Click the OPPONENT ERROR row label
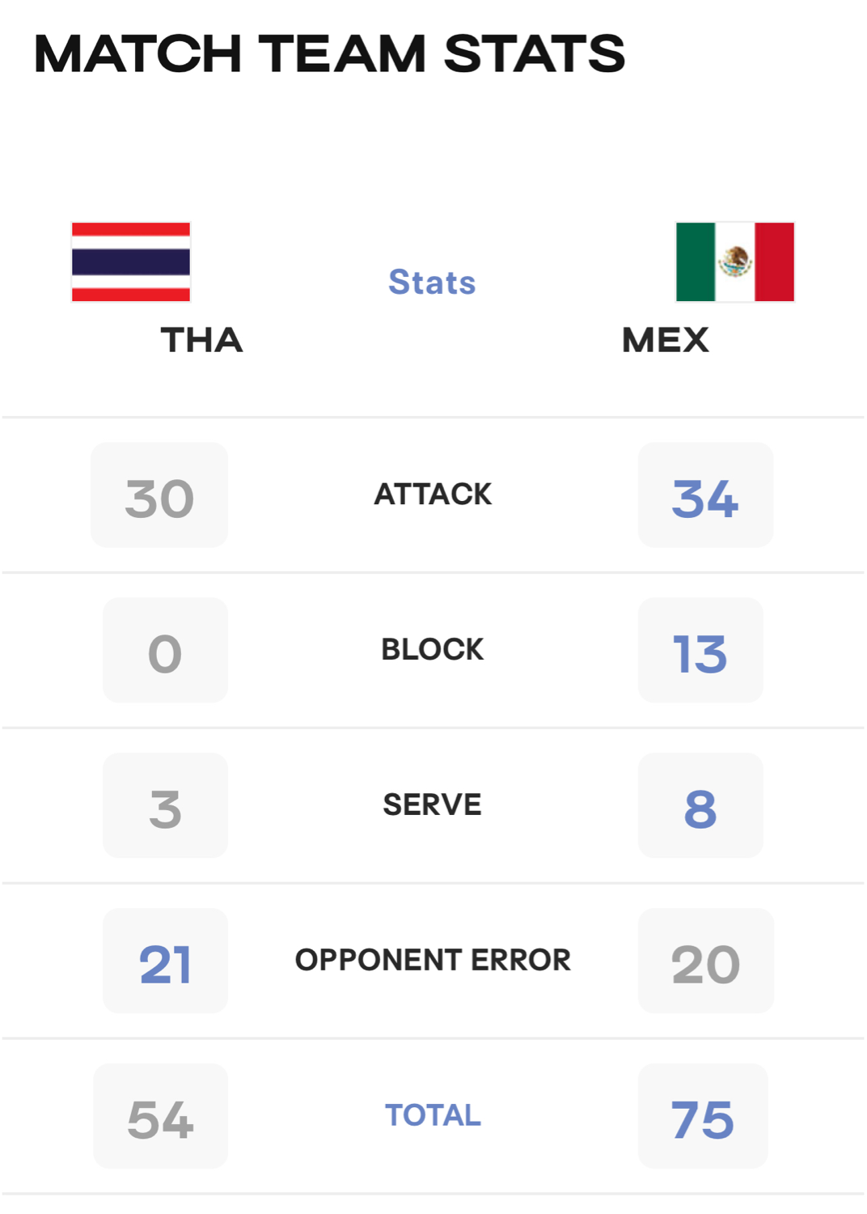 433,961
